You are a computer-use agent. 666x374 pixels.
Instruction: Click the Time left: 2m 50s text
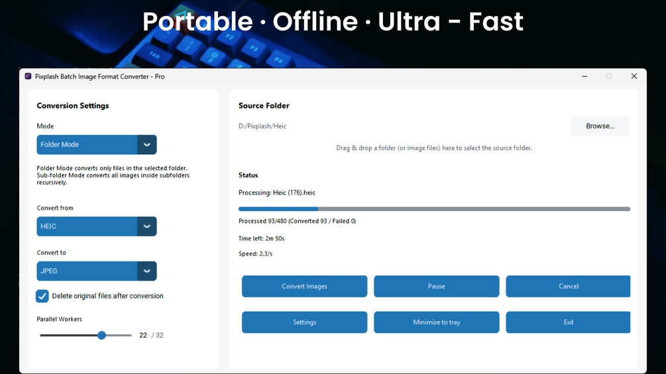click(261, 238)
